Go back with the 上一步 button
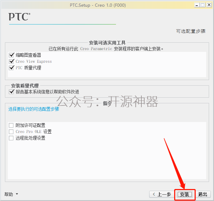The width and height of the screenshot is (214, 201). point(162,194)
